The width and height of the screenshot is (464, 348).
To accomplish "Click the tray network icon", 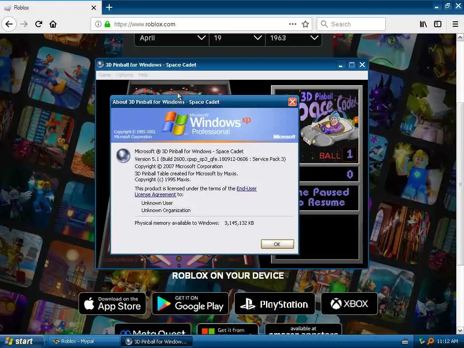I will (422, 341).
